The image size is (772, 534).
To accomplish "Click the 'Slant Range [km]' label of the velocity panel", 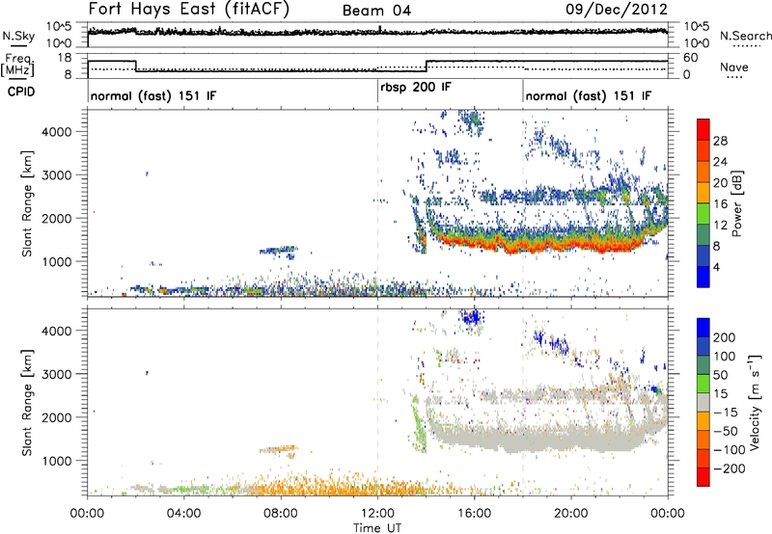I will [27, 403].
